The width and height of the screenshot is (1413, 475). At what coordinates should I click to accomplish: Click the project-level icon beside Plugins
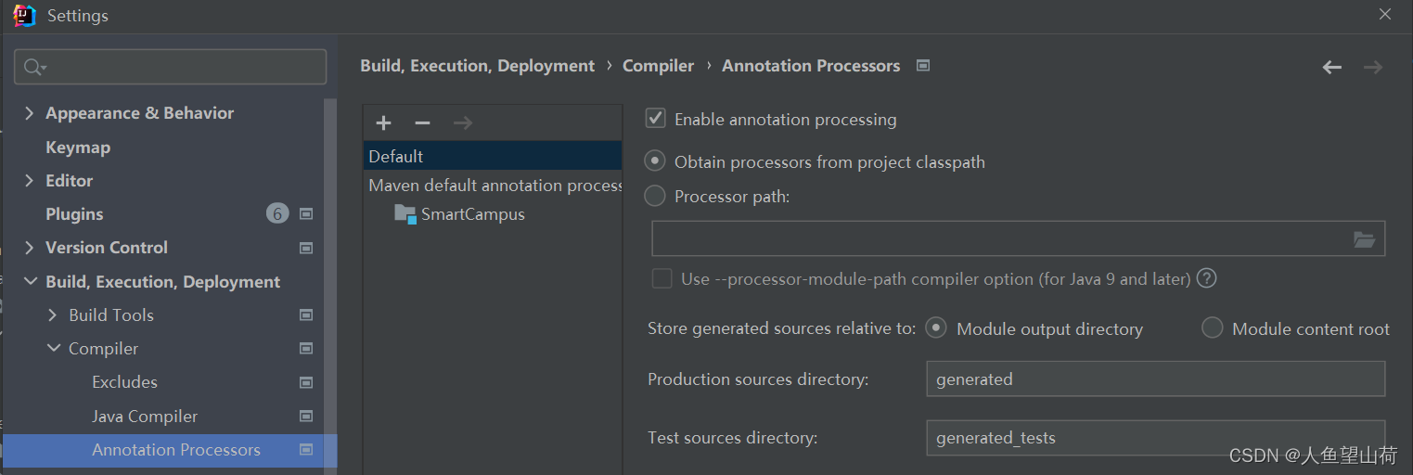coord(306,214)
